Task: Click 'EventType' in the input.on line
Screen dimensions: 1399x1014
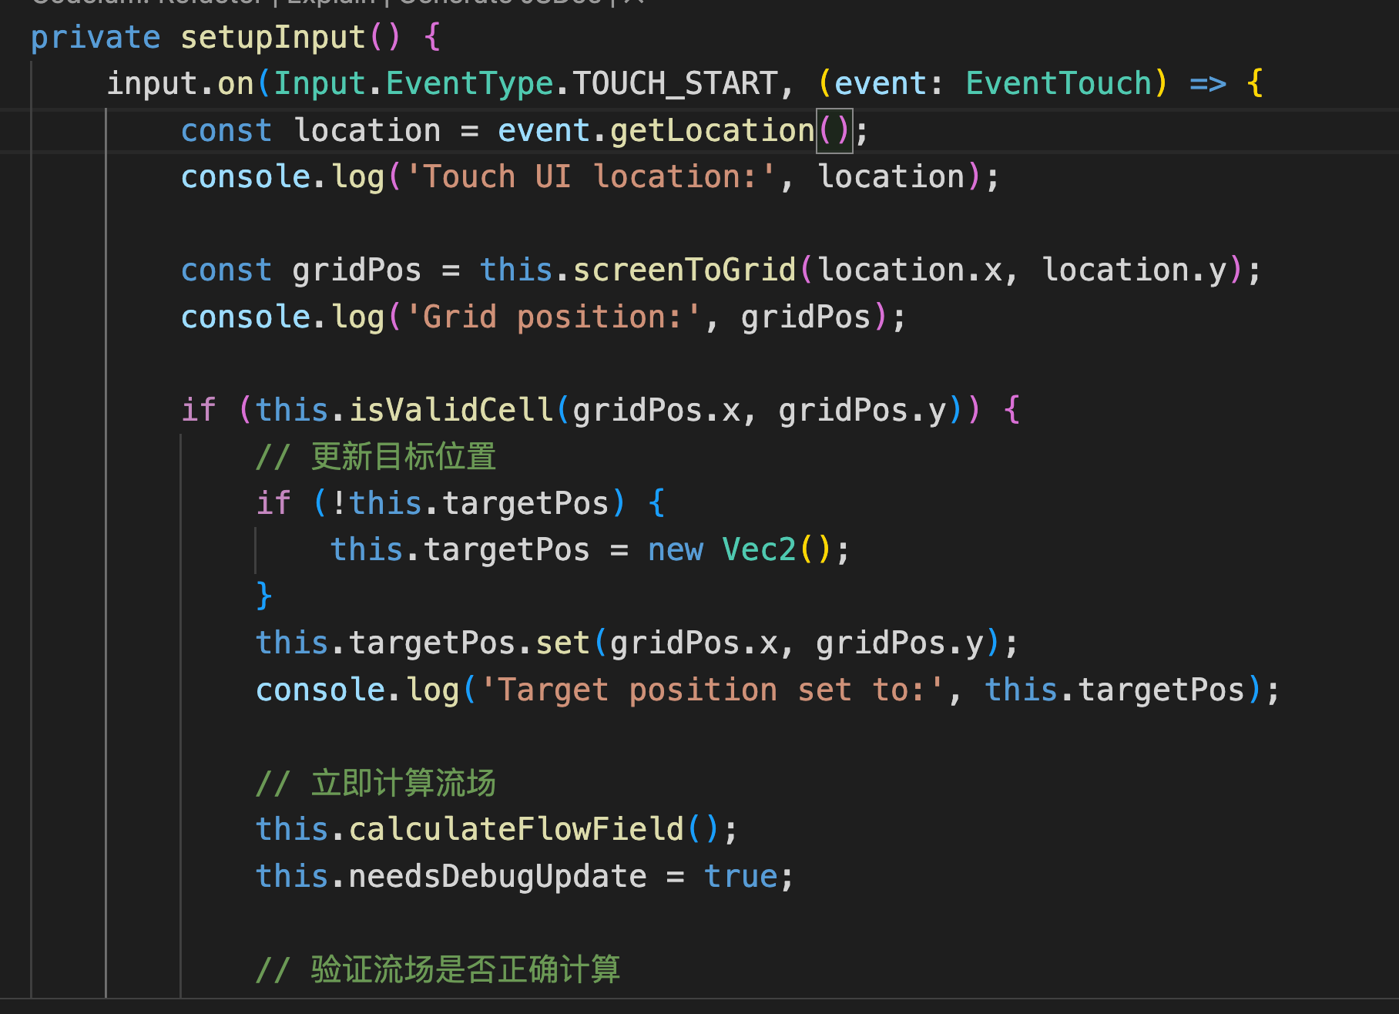Action: [x=470, y=83]
